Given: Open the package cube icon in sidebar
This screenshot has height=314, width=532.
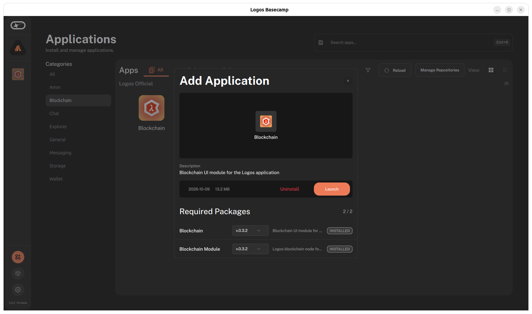Looking at the screenshot, I should click(18, 273).
